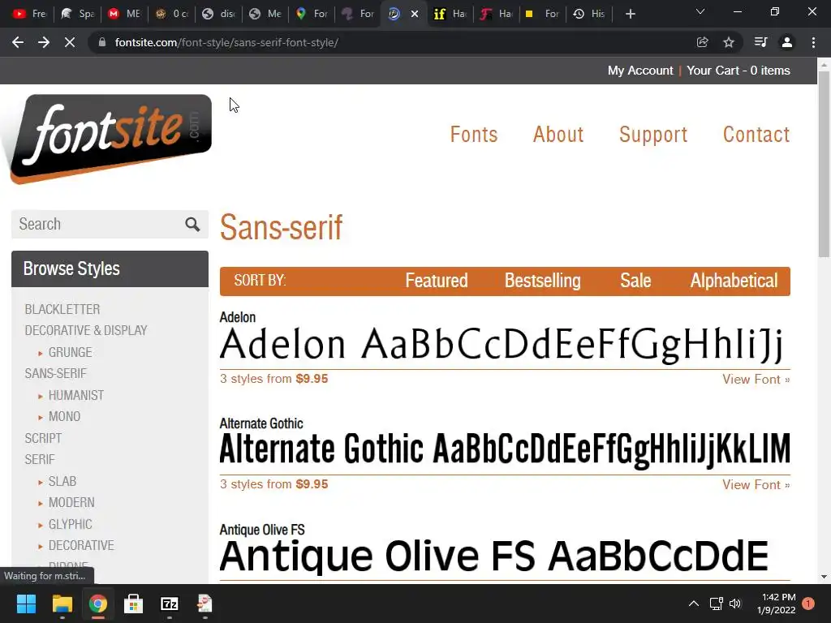
Task: Switch to the Google Maps tab
Action: (312, 14)
